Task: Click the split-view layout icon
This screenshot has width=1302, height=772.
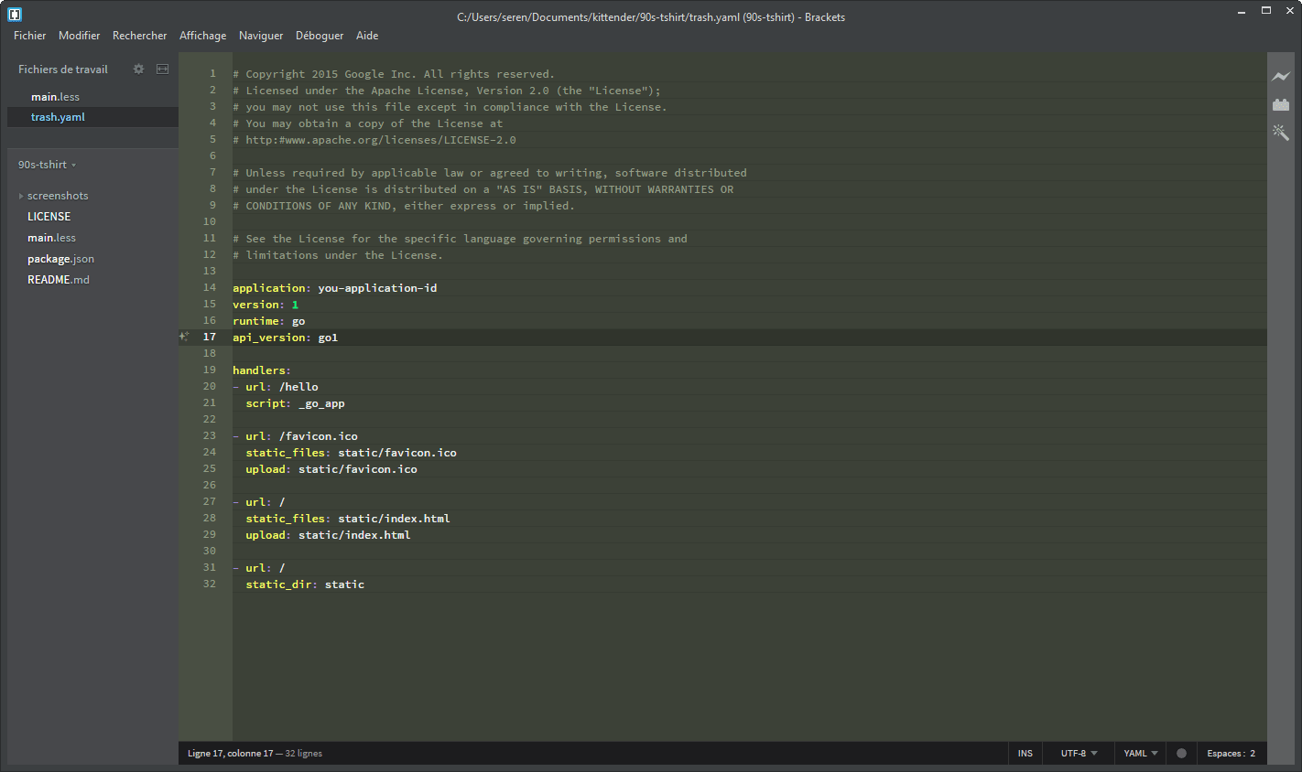Action: pos(162,69)
